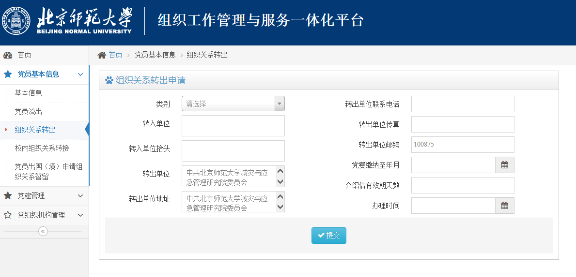The image size is (576, 277).
Task: Click the 首页 breadcrumb link
Action: pos(115,54)
